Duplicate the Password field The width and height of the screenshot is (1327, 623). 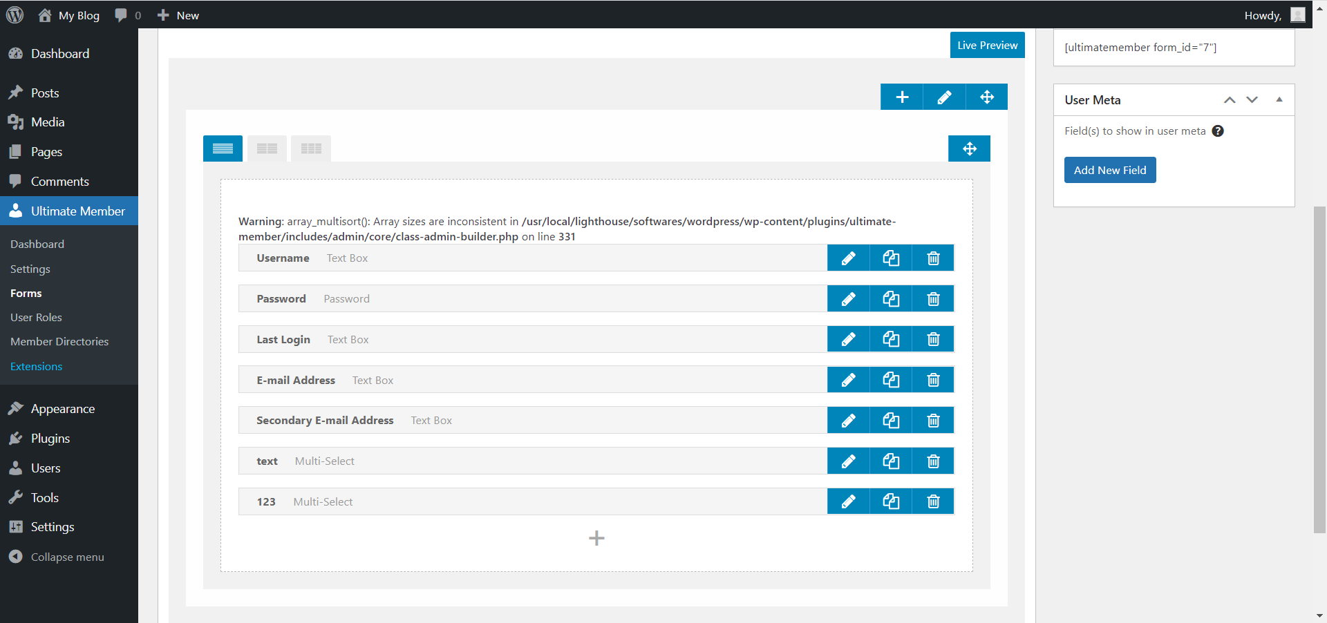pos(891,299)
